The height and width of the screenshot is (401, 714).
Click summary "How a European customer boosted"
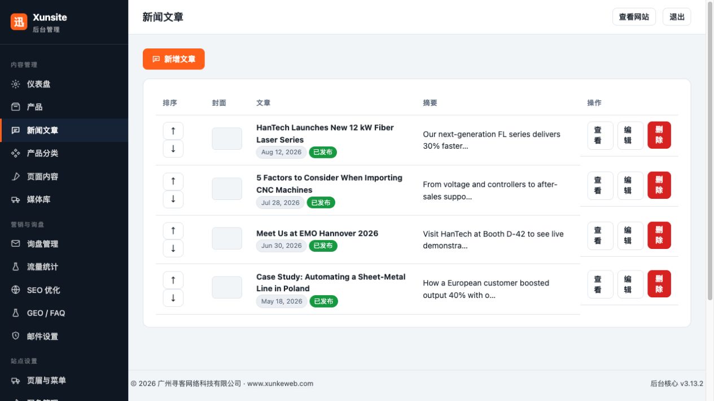(x=486, y=283)
